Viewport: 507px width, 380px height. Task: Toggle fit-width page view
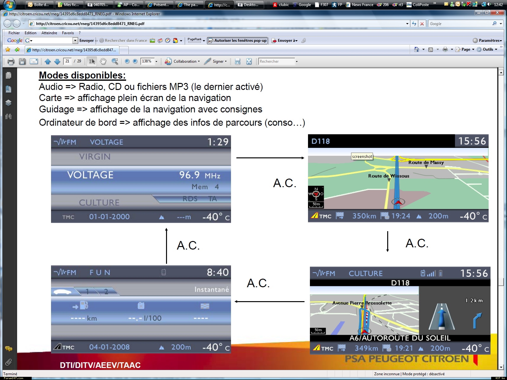238,61
